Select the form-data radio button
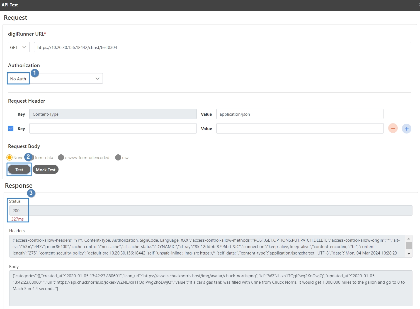 (x=32, y=157)
